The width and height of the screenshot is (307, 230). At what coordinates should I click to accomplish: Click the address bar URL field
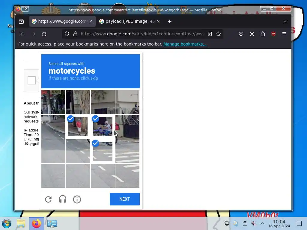pos(142,34)
